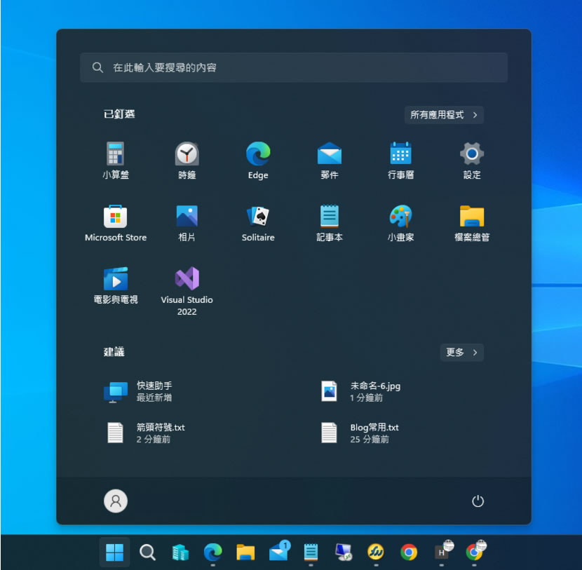The height and width of the screenshot is (570, 582).
Task: Open Notepad icon on taskbar
Action: point(311,552)
